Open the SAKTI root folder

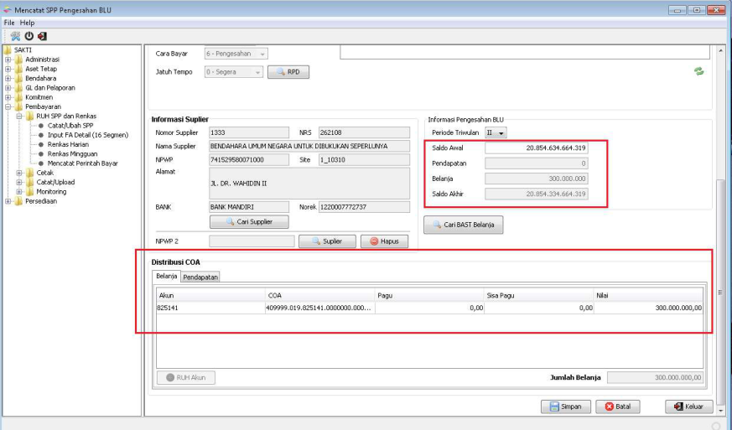23,50
